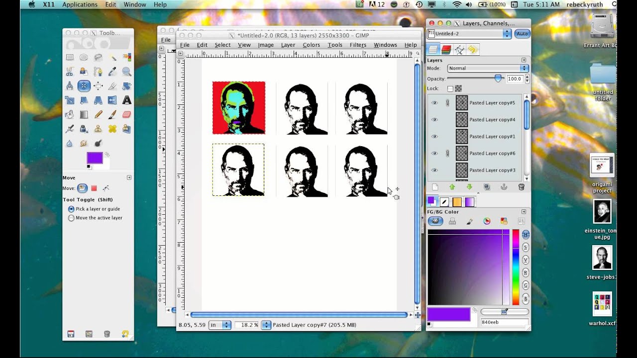
Task: Choose the Bucket Fill tool
Action: point(70,114)
